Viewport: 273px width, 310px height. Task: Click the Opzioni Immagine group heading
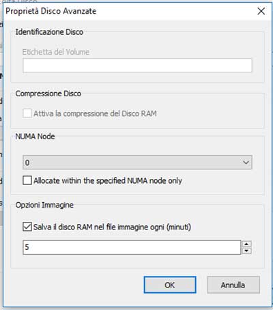click(x=44, y=205)
